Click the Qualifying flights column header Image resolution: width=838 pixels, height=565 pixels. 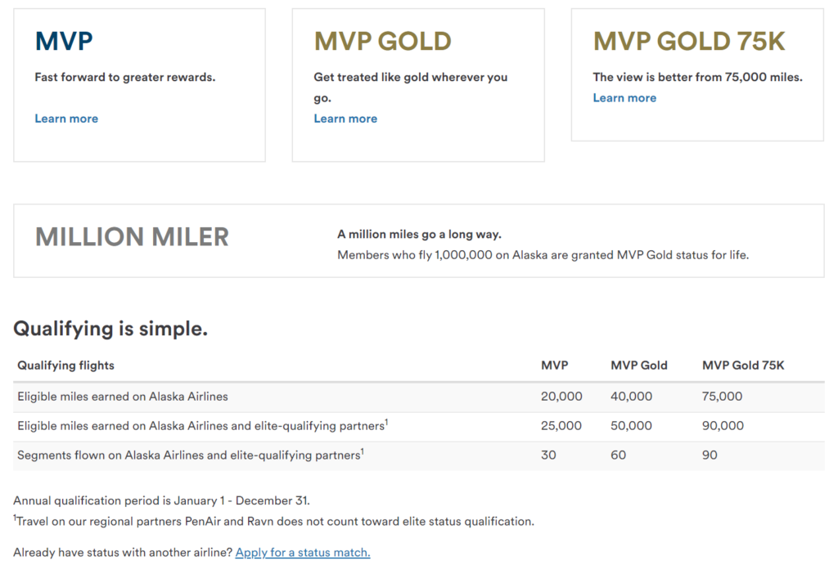66,365
